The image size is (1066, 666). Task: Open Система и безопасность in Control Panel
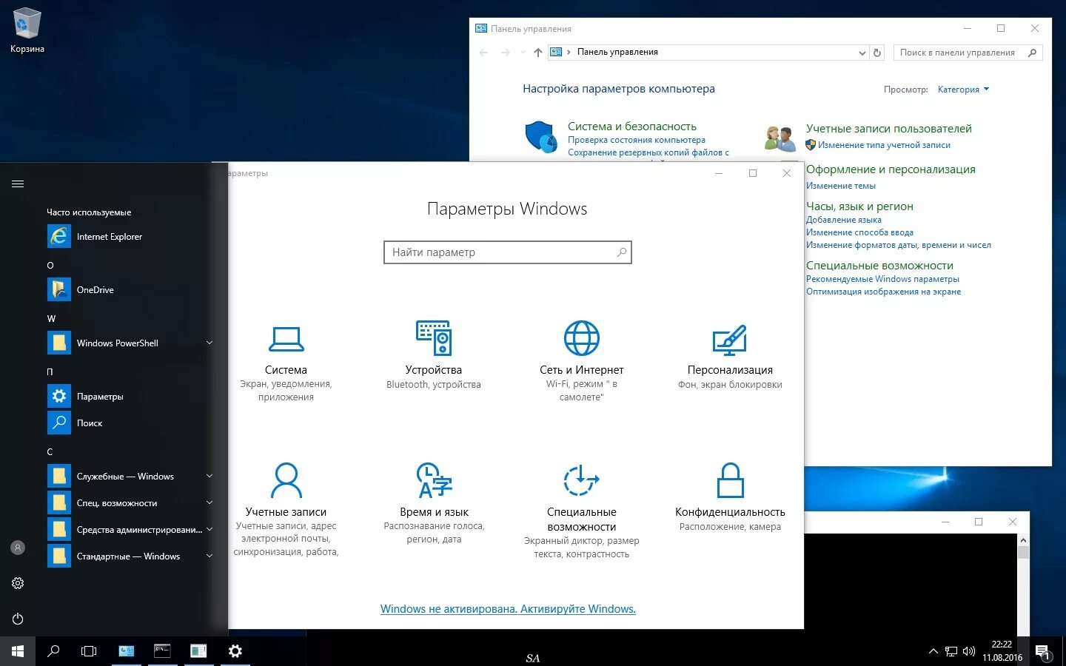[x=631, y=127]
